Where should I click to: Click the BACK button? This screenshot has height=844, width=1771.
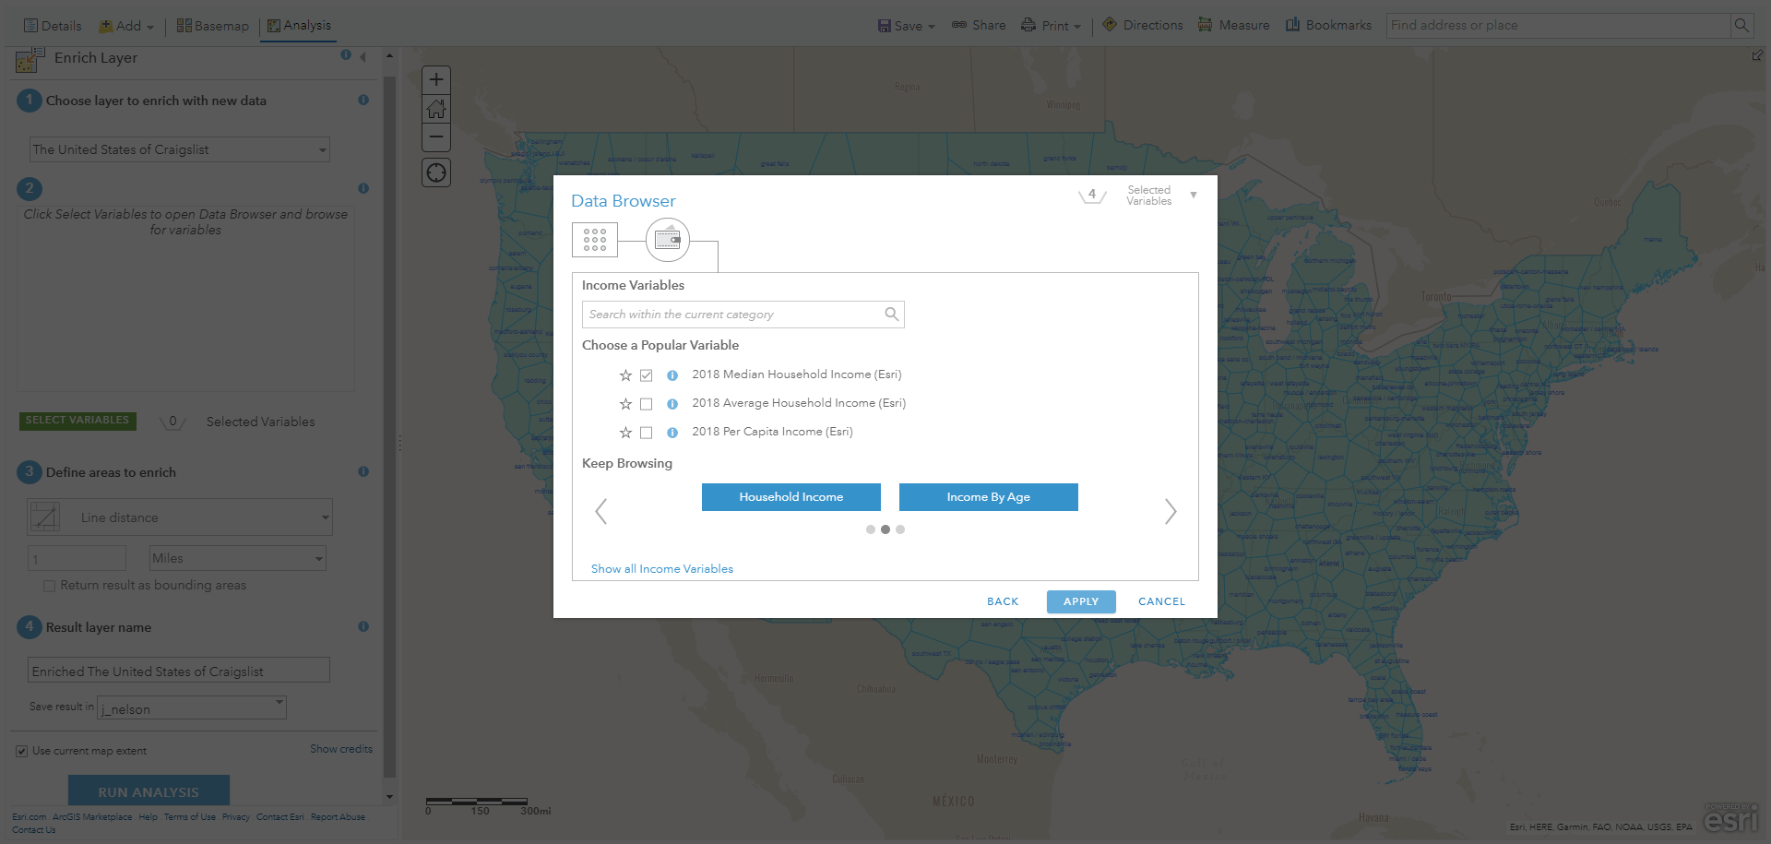(1003, 601)
